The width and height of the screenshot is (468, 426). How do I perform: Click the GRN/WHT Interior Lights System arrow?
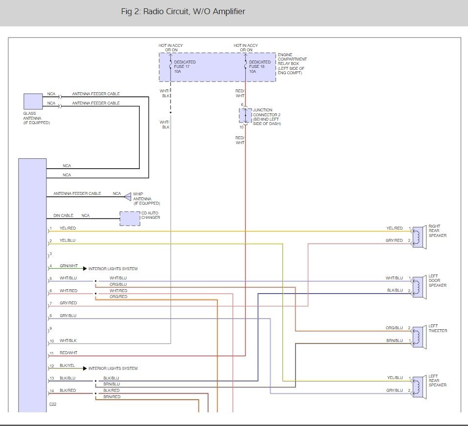(85, 269)
